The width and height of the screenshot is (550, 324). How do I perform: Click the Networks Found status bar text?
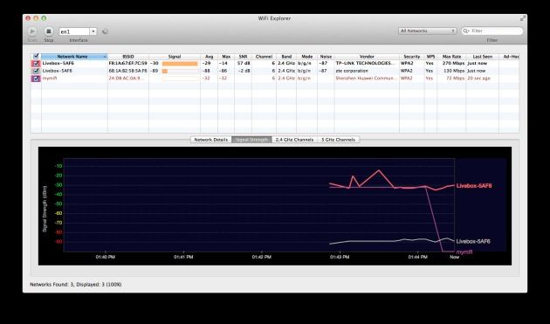pos(76,285)
